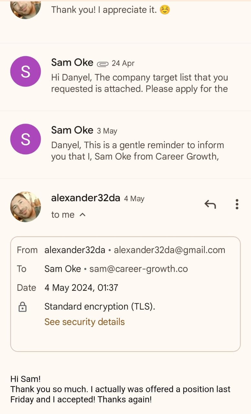251x414 pixels.
Task: Collapse recipient details with the chevron
Action: [82, 214]
